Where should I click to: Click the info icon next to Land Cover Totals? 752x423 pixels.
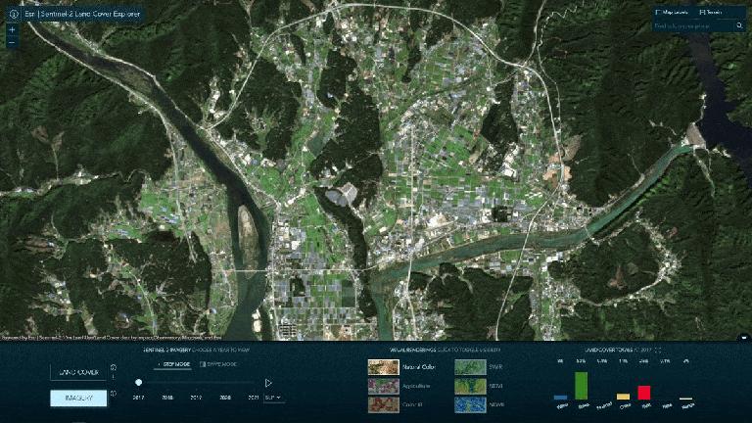(658, 351)
